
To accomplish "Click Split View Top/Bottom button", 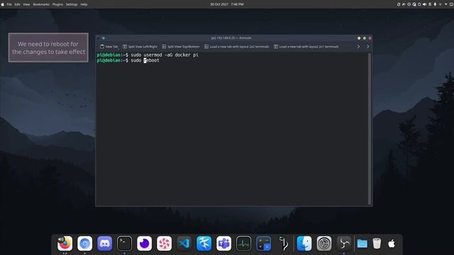I will tap(181, 47).
